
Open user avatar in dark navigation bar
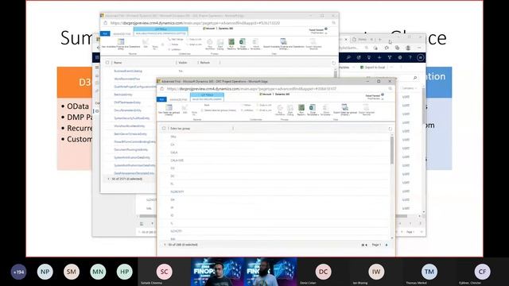pos(421,57)
